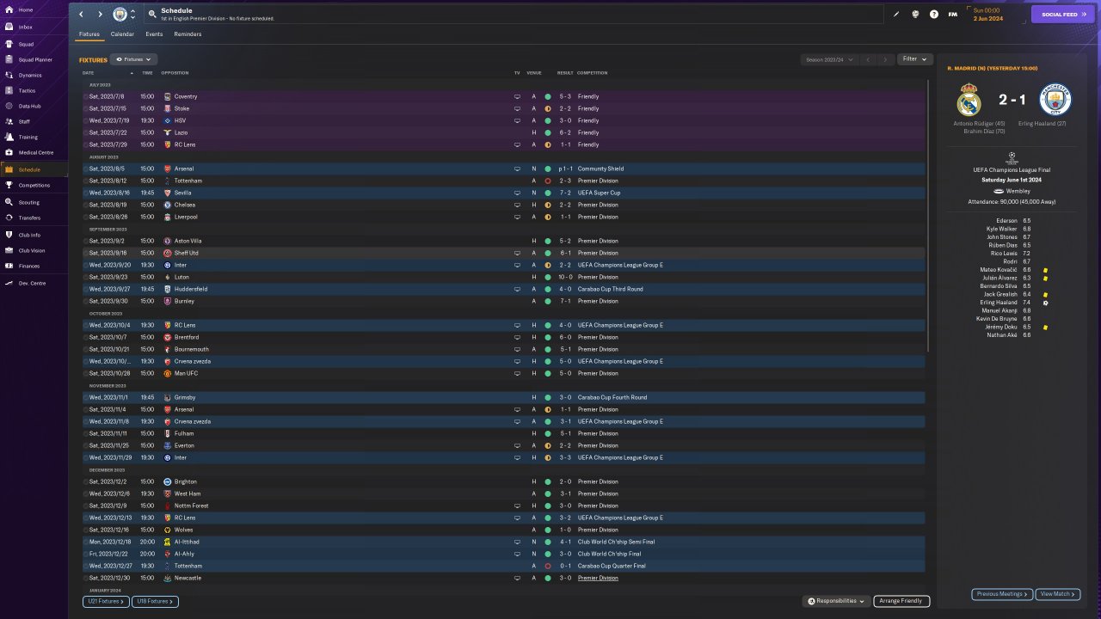This screenshot has height=619, width=1101.
Task: Click the Manchester City badge in the top bar
Action: coord(120,15)
